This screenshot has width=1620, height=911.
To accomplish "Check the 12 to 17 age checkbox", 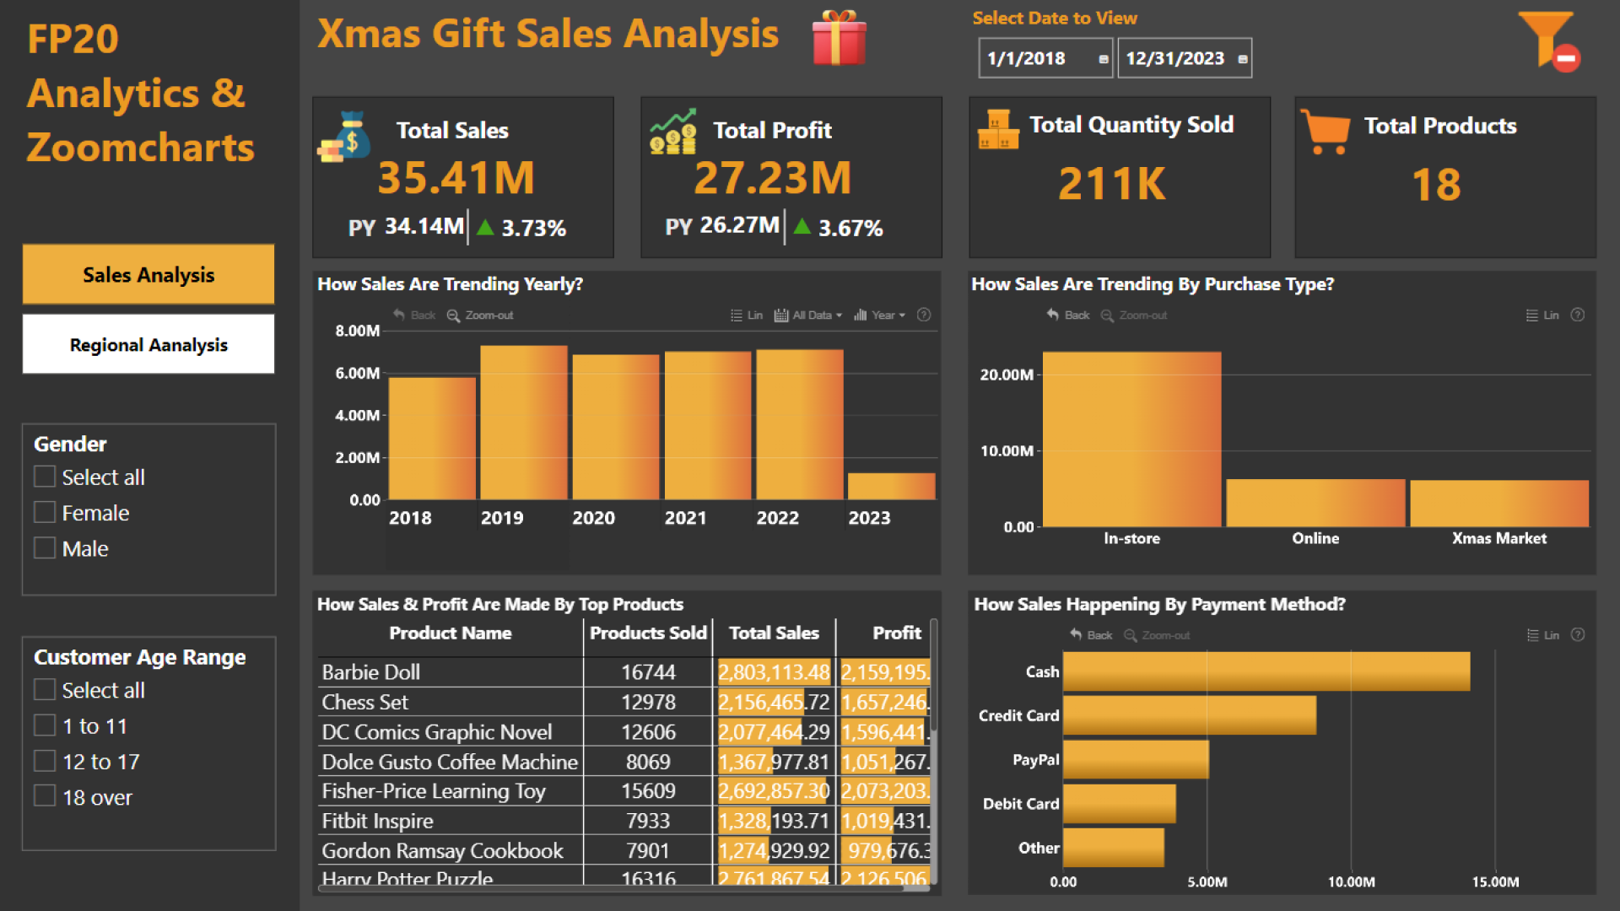I will (45, 761).
